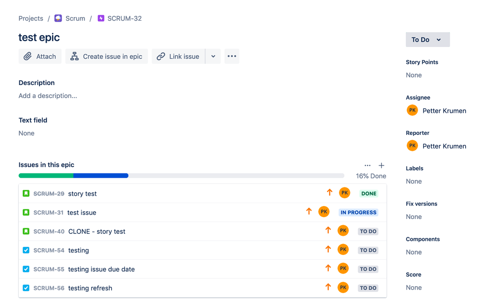Click plus icon to add issue to epic
Image resolution: width=481 pixels, height=304 pixels.
point(381,166)
